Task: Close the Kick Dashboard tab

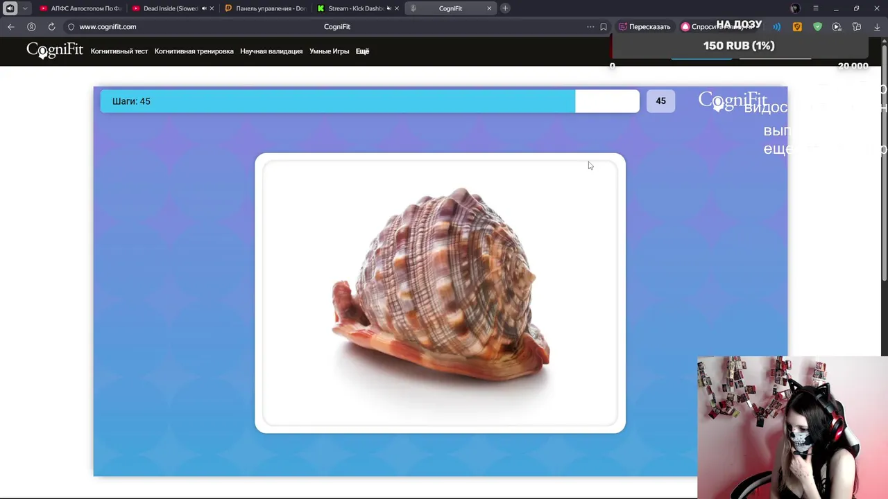Action: coord(397,8)
